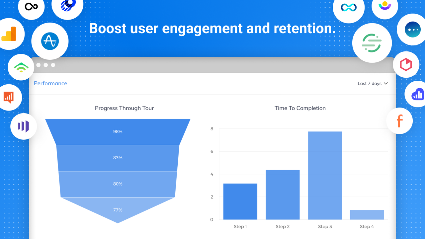Select the 83% funnel segment

click(x=118, y=158)
